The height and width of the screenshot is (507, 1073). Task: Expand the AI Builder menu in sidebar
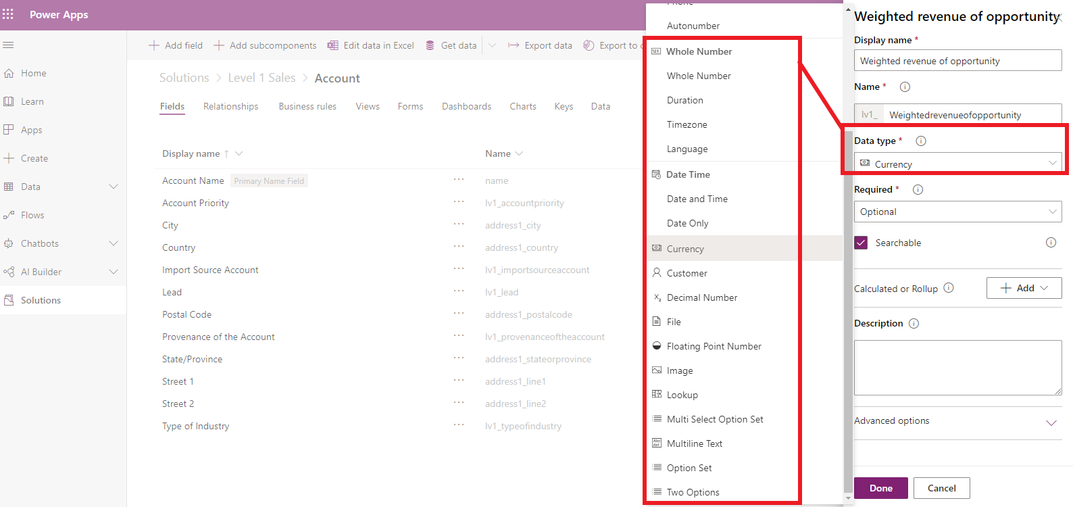[114, 272]
